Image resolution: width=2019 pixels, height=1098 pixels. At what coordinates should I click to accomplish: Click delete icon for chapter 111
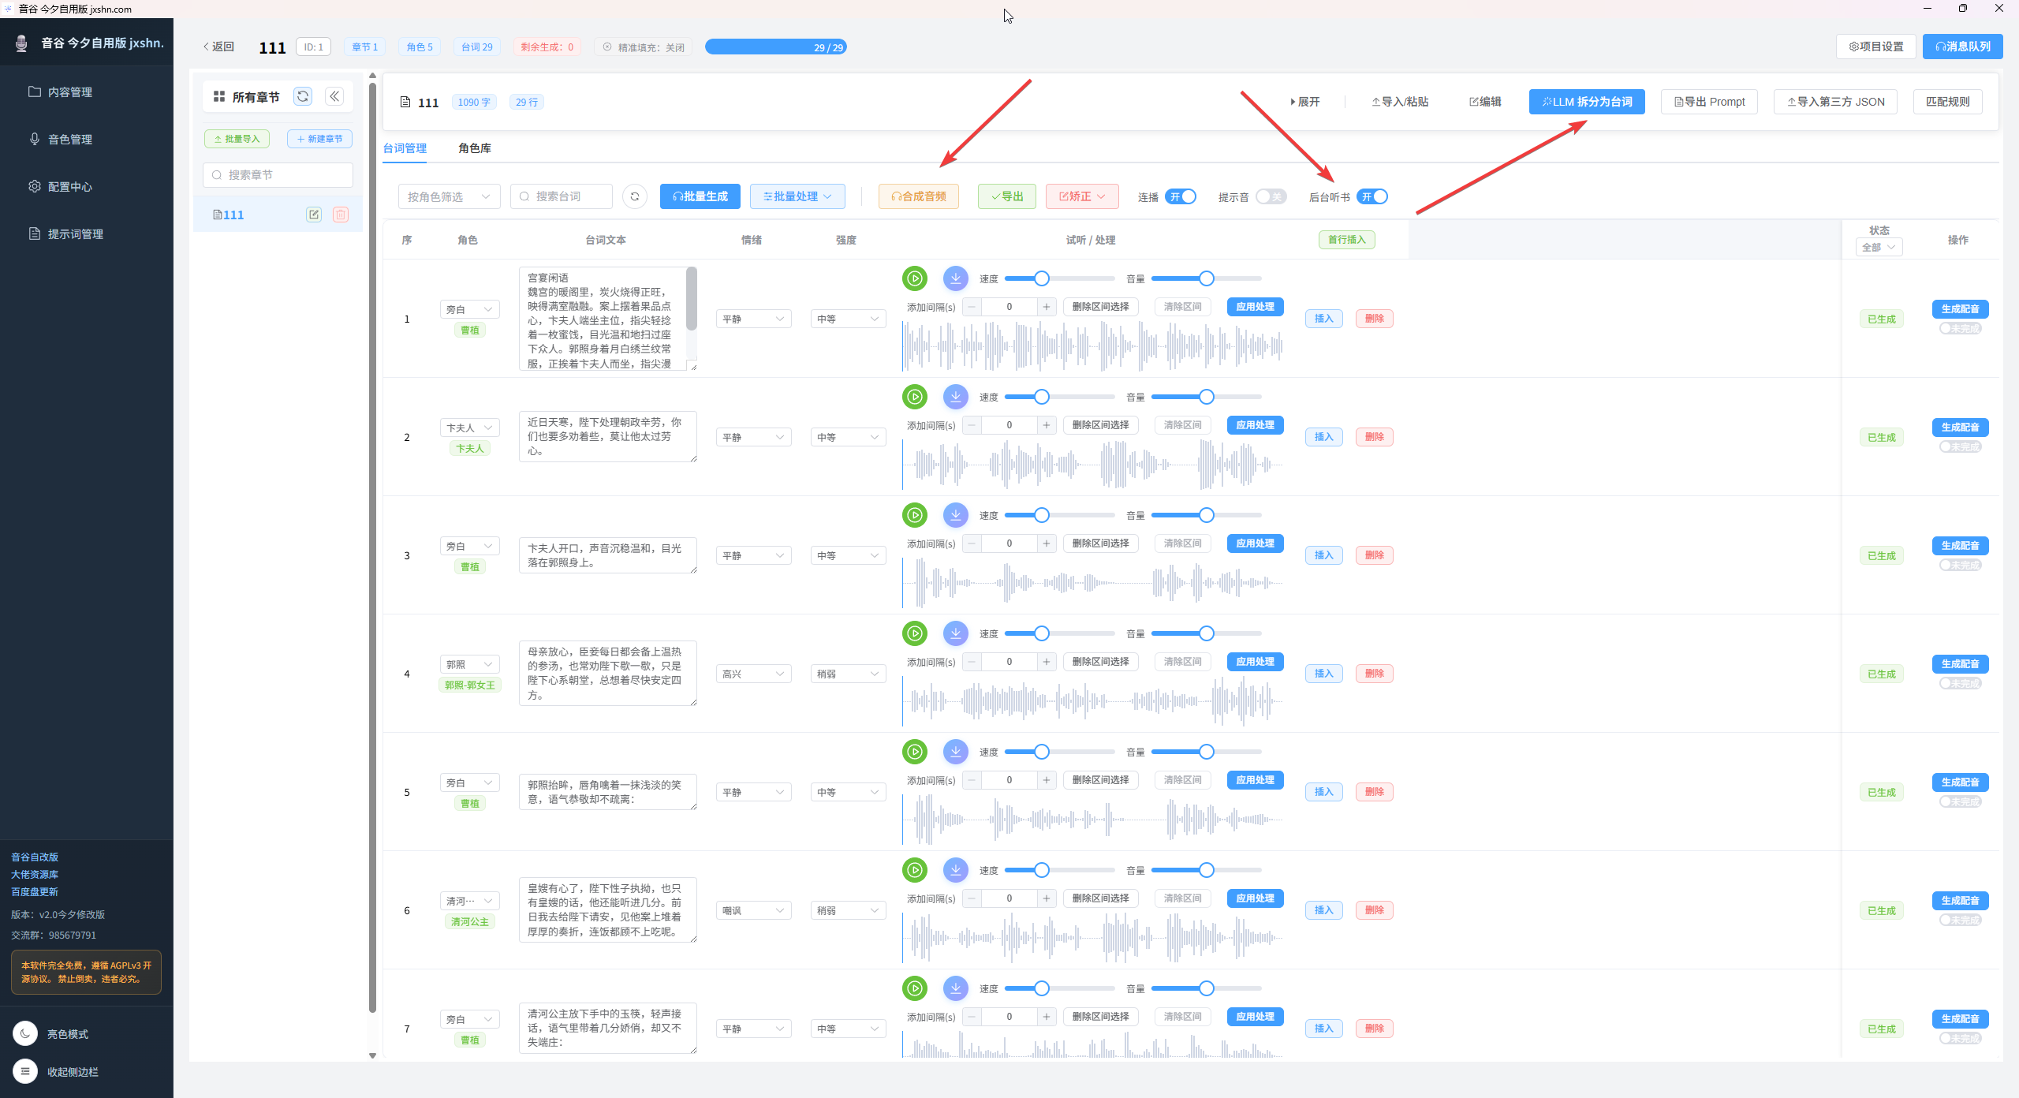(x=341, y=215)
